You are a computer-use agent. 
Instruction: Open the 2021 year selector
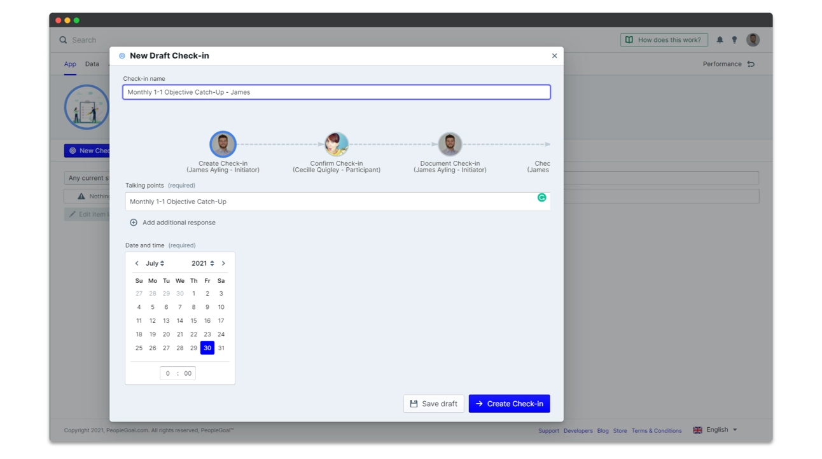coord(202,263)
